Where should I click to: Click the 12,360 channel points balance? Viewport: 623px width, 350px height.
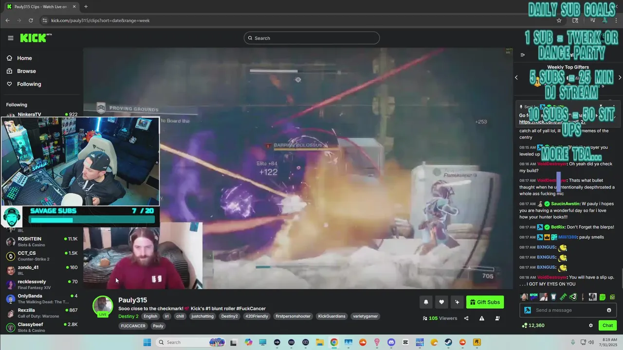pos(533,325)
